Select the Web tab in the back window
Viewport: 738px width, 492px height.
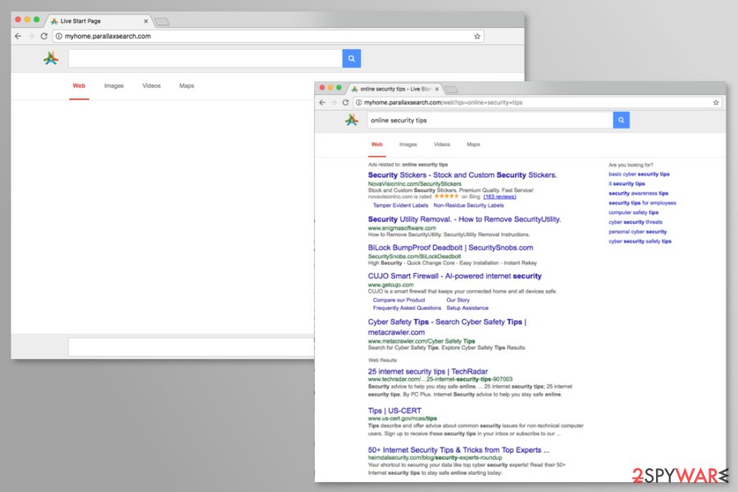(79, 85)
